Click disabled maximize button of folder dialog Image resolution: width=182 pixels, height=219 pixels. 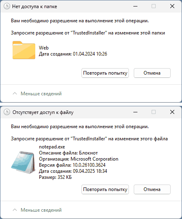(x=154, y=6)
